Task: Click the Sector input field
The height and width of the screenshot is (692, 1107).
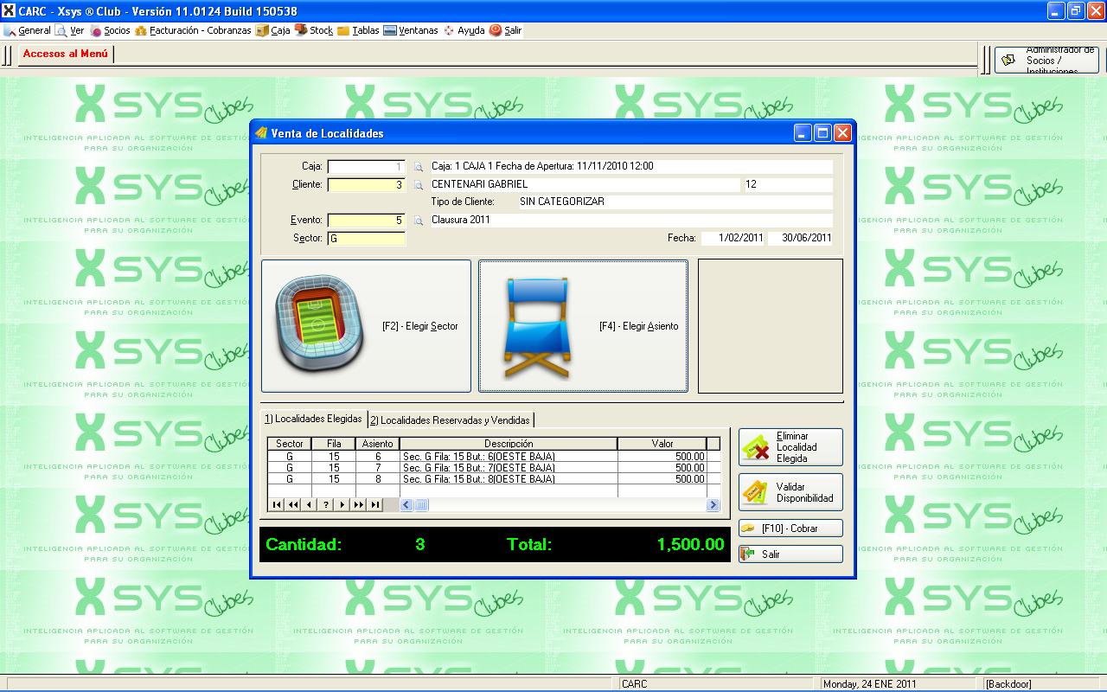Action: click(x=367, y=239)
